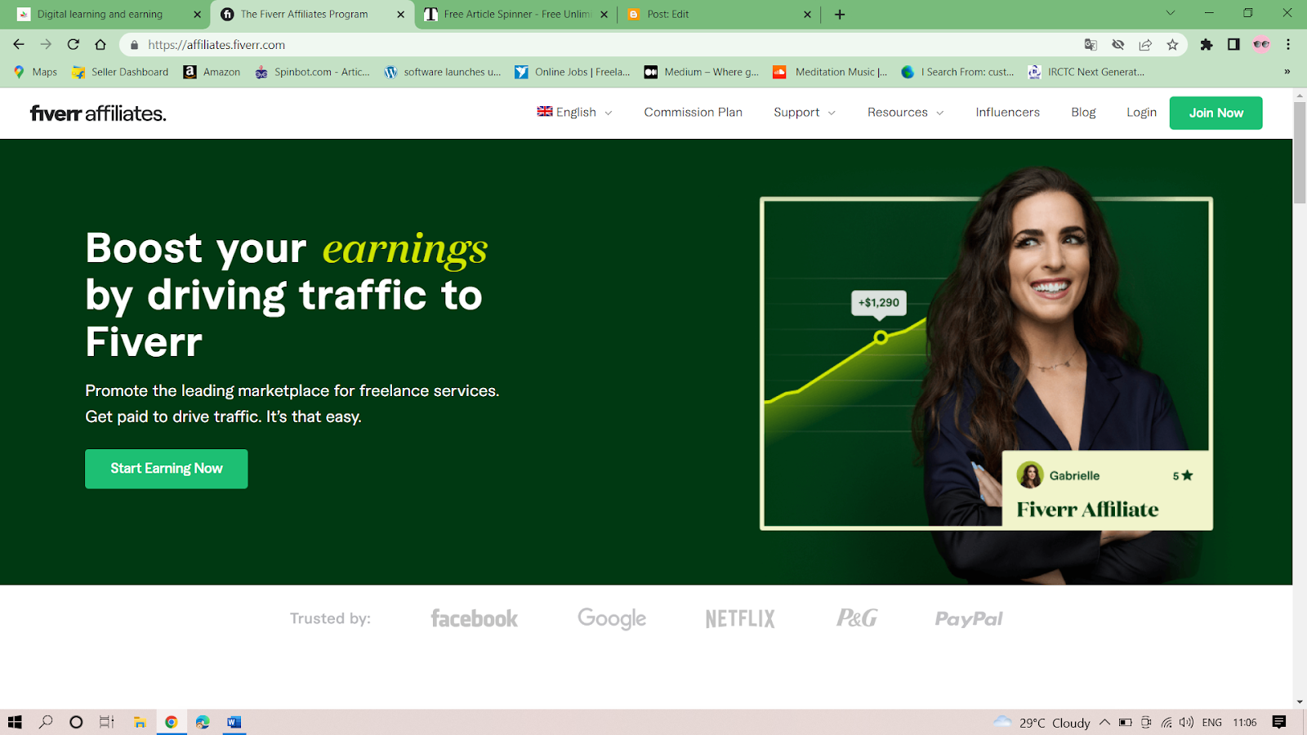Click the Google trusted-by logo
This screenshot has width=1307, height=735.
click(x=612, y=618)
